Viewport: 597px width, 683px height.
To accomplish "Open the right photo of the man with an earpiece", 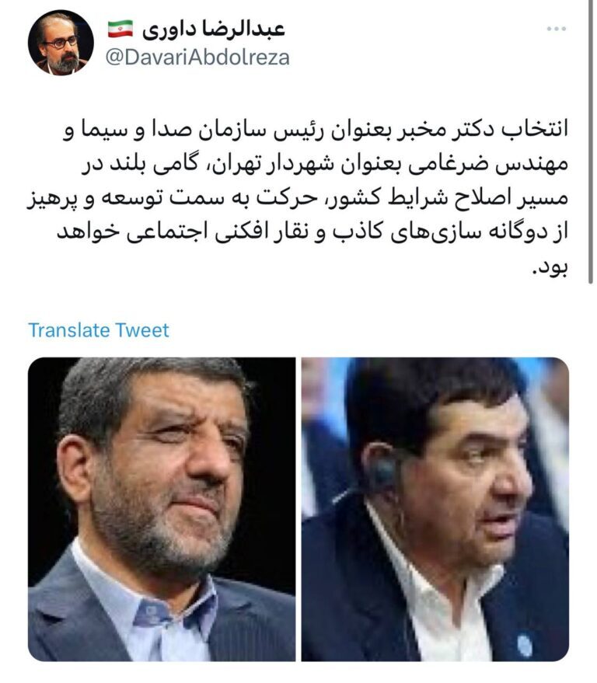I will (435, 509).
